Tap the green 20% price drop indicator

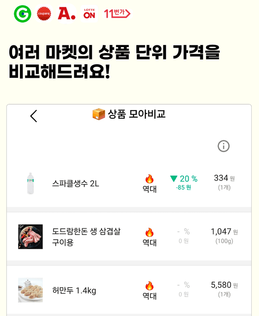click(x=184, y=179)
